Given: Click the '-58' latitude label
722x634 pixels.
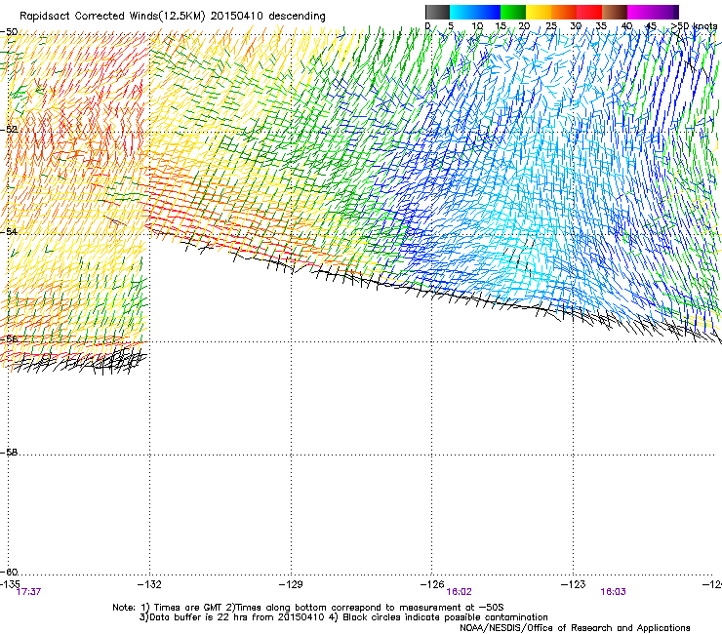Looking at the screenshot, I should pyautogui.click(x=9, y=453).
